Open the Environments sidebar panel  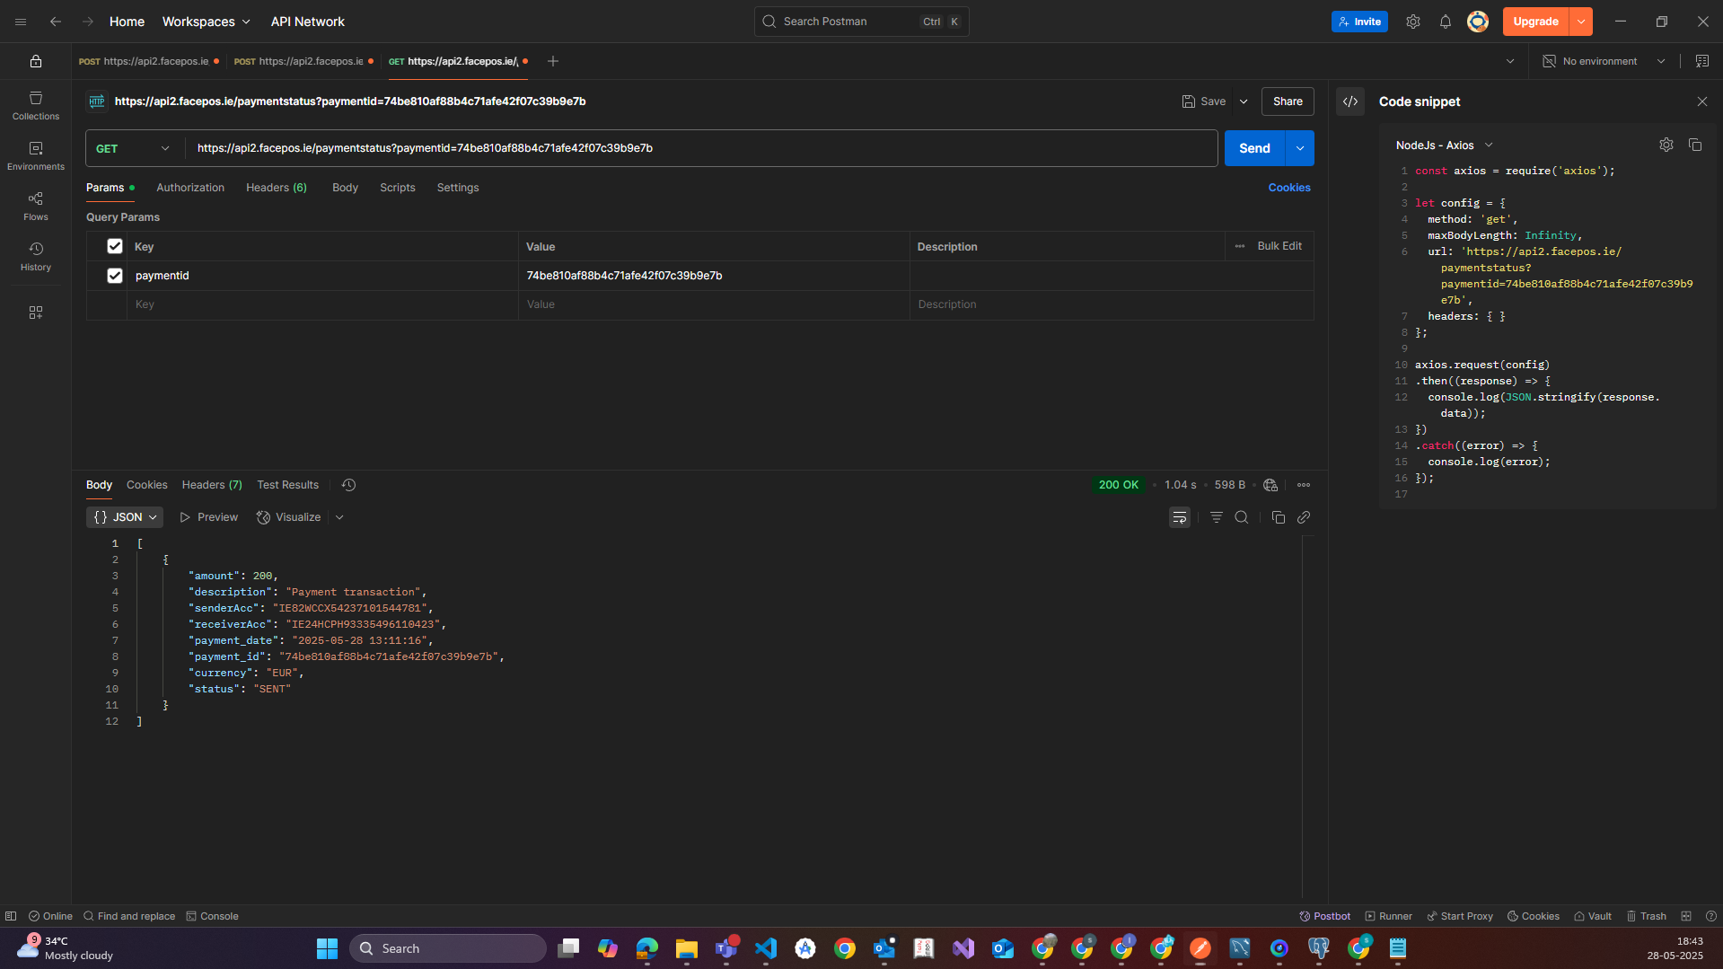pyautogui.click(x=36, y=155)
